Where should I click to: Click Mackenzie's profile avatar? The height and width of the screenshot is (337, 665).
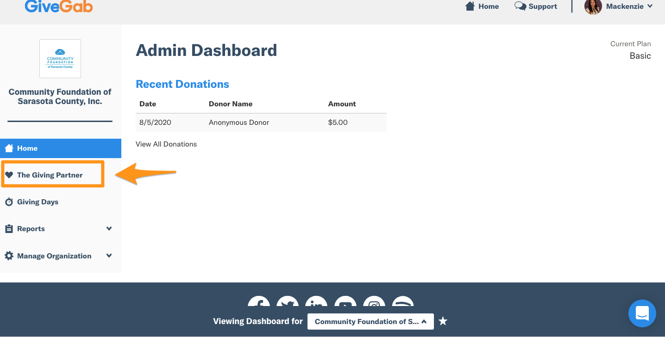click(x=593, y=6)
